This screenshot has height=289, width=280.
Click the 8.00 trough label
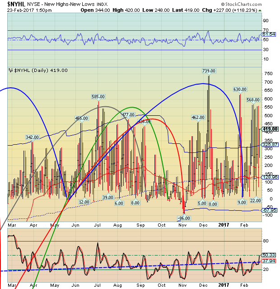point(135,203)
